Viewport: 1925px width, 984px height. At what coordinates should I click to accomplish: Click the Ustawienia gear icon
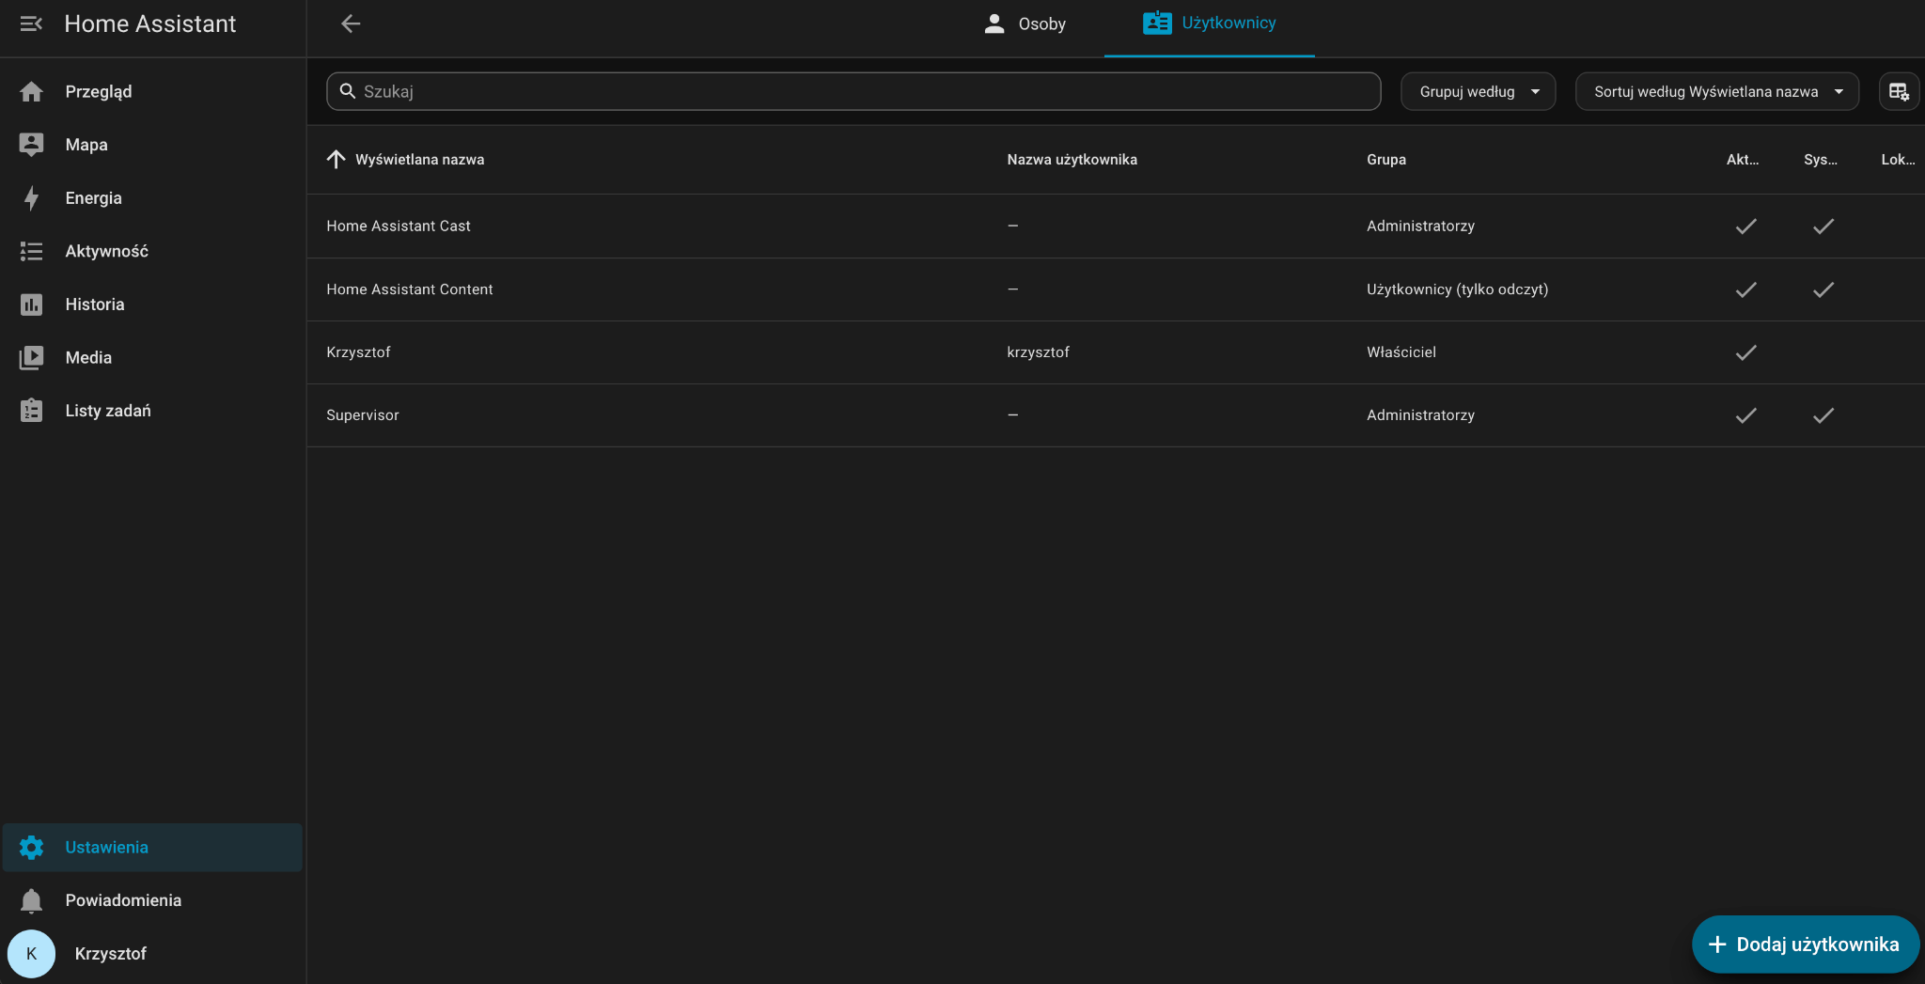[31, 848]
